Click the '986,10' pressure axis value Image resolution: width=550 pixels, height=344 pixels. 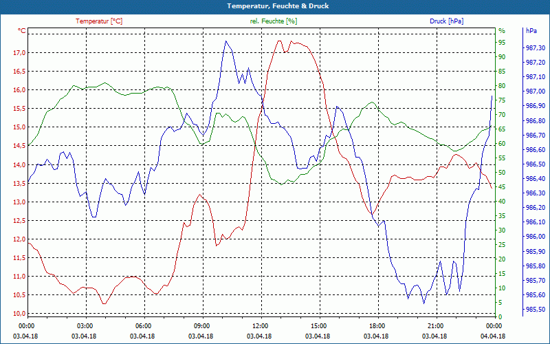[536, 222]
